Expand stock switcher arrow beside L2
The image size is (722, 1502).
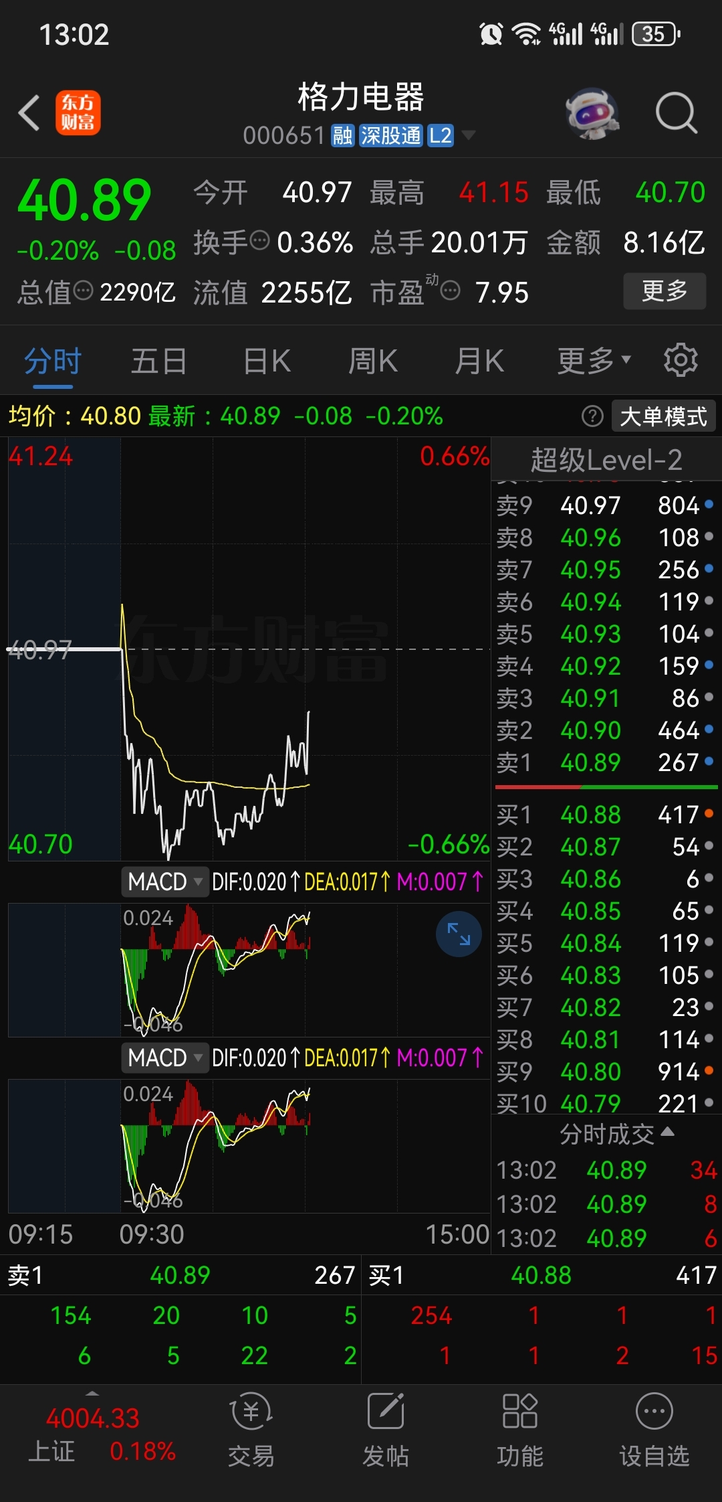[x=469, y=136]
